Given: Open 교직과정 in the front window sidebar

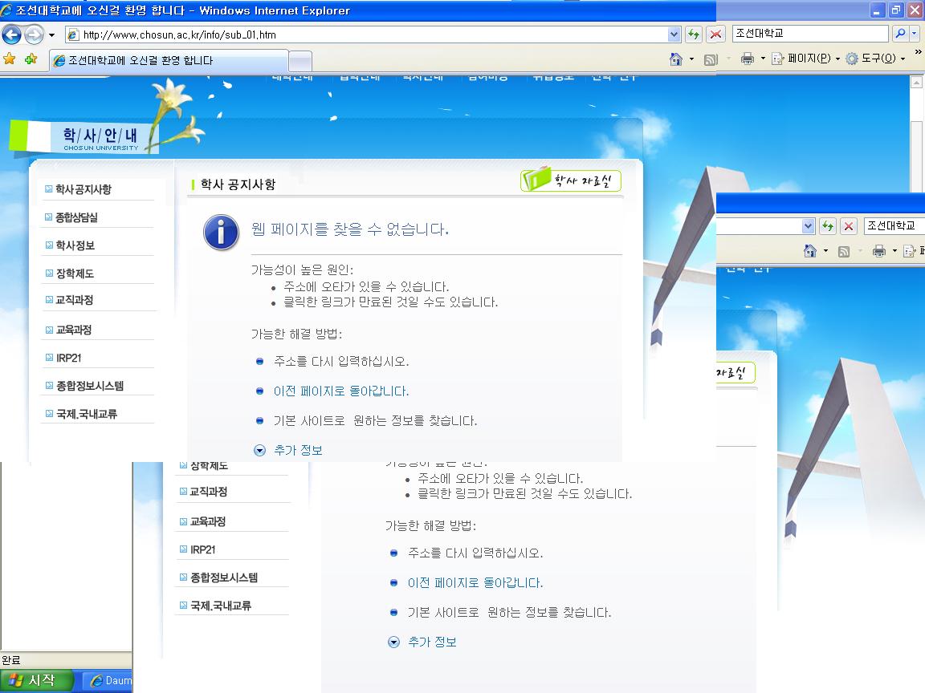Looking at the screenshot, I should [x=74, y=300].
